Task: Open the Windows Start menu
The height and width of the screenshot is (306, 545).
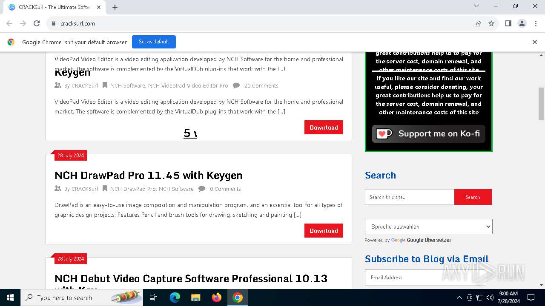Action: [x=10, y=297]
